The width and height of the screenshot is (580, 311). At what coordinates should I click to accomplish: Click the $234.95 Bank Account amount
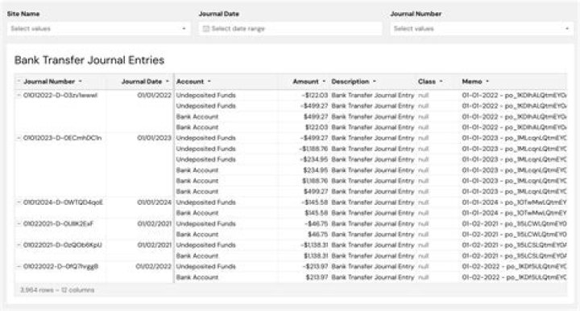(316, 170)
